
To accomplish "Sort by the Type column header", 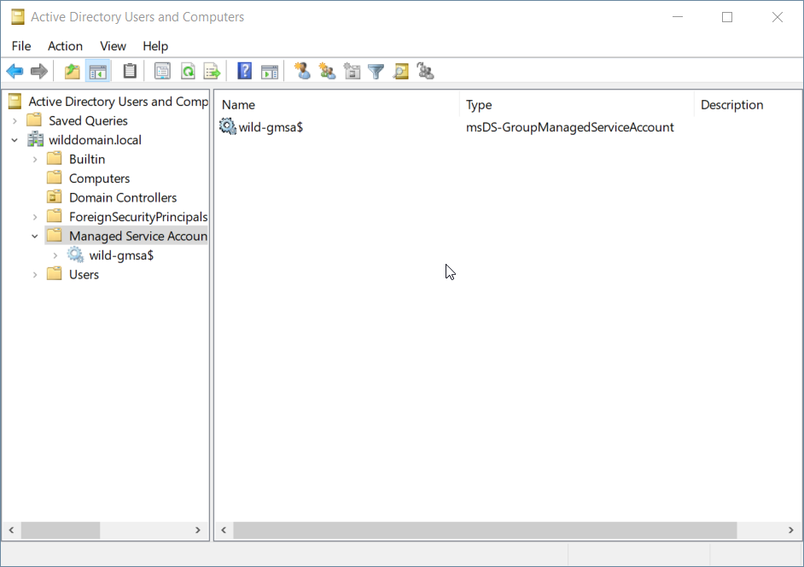I will point(577,105).
